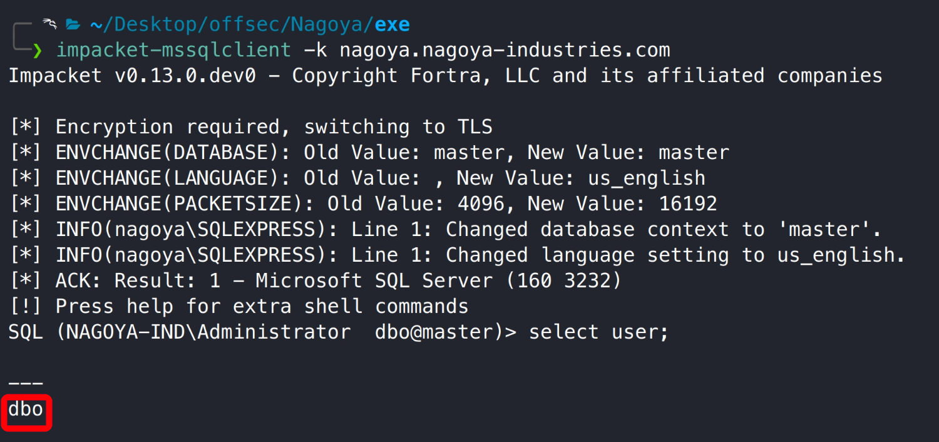Click the nagoya.nagoya-industries.com hostname
939x442 pixels.
pyautogui.click(x=505, y=50)
